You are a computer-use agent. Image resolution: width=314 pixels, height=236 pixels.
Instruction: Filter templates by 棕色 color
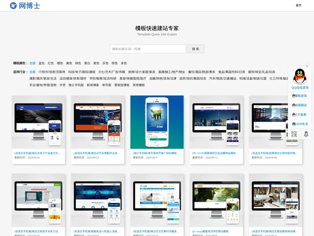[x=115, y=63]
